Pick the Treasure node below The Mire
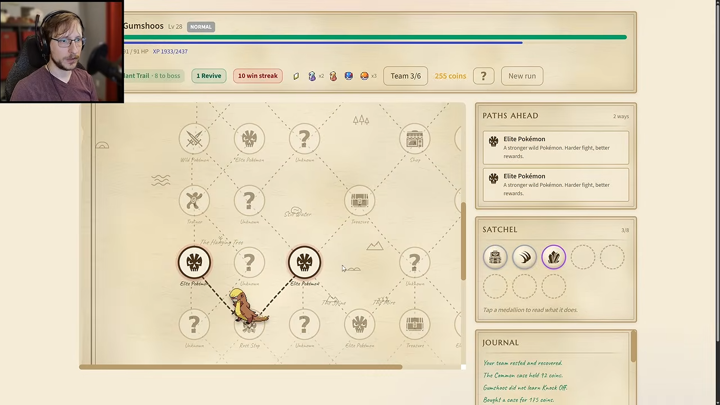The width and height of the screenshot is (720, 405). [x=415, y=324]
